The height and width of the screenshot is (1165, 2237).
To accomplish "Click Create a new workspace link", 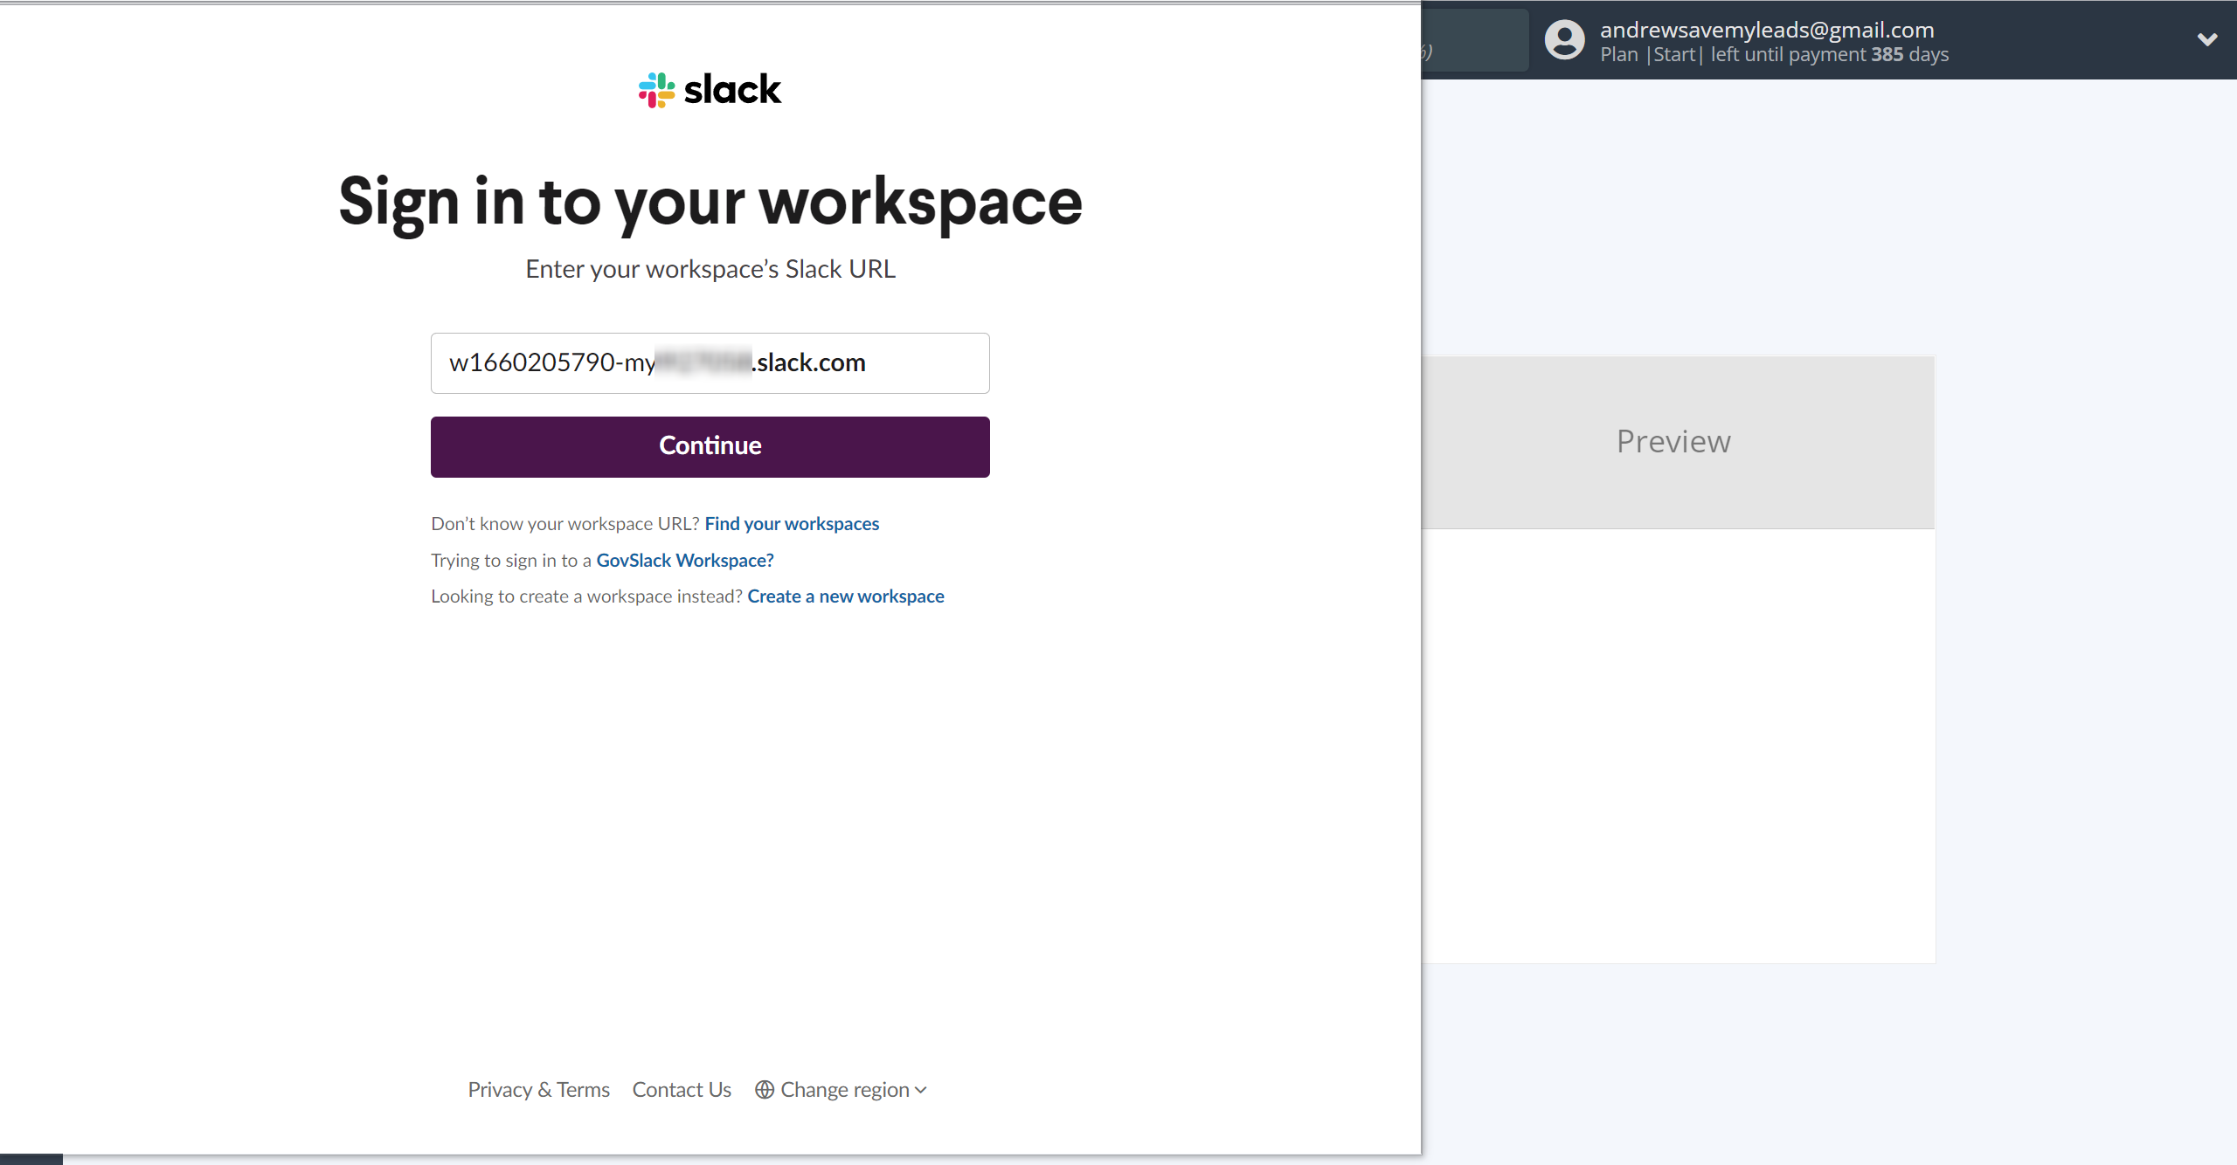I will [846, 596].
